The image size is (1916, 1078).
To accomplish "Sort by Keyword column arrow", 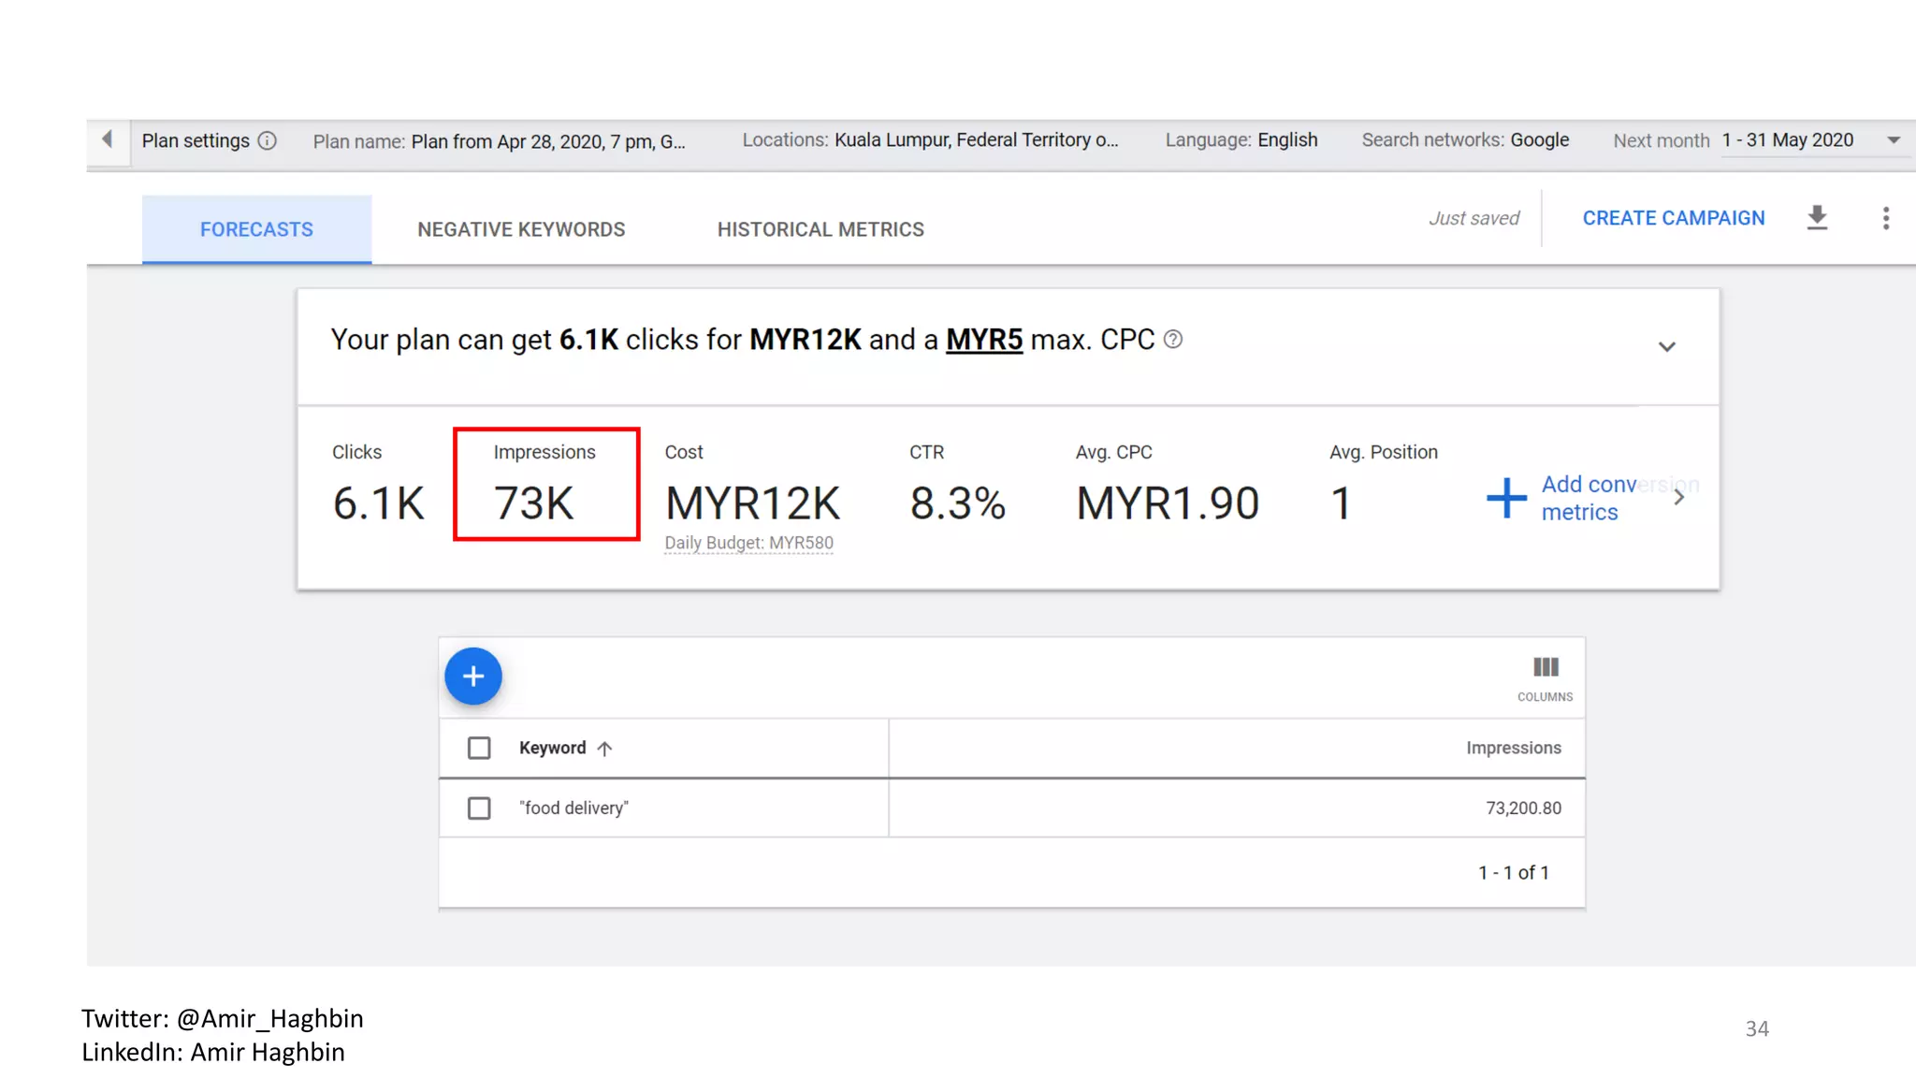I will tap(605, 749).
